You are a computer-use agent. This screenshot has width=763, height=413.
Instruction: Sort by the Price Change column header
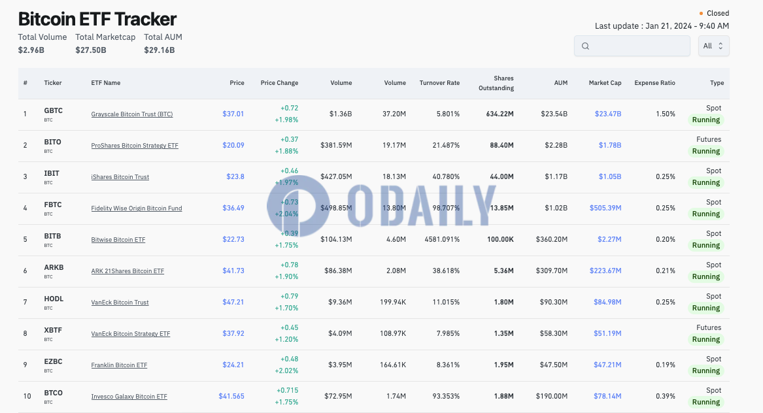(x=279, y=83)
